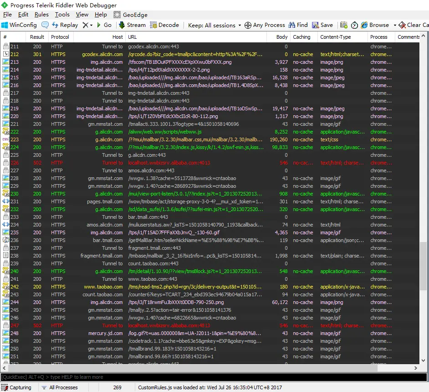429x392 pixels.
Task: Select the pages.tmall.com host cell
Action: point(105,201)
